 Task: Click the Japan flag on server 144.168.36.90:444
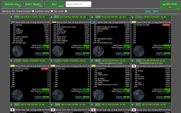tap(134, 66)
